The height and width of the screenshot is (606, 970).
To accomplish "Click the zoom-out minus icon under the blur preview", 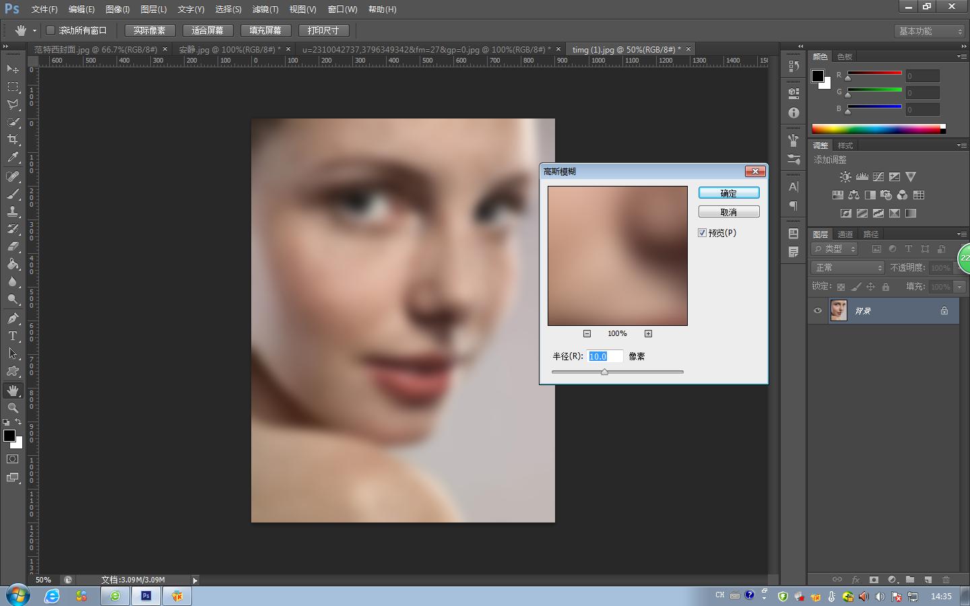I will coord(587,333).
